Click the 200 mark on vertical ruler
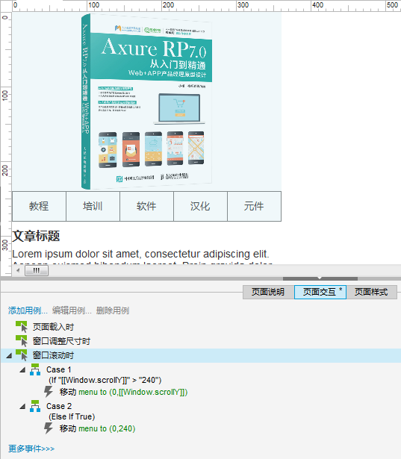The height and width of the screenshot is (459, 401). click(x=5, y=169)
